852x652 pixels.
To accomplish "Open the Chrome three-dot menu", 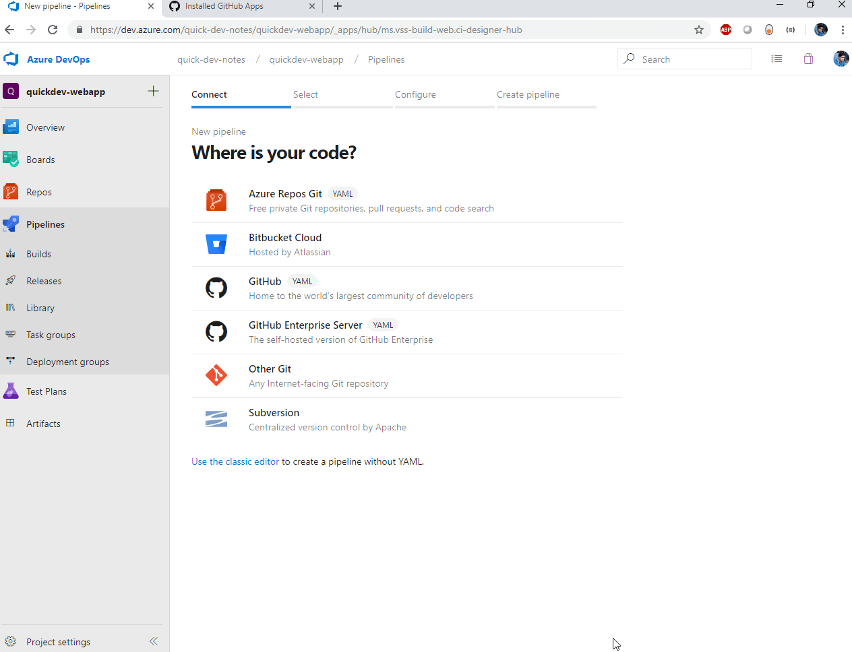I will pyautogui.click(x=843, y=30).
